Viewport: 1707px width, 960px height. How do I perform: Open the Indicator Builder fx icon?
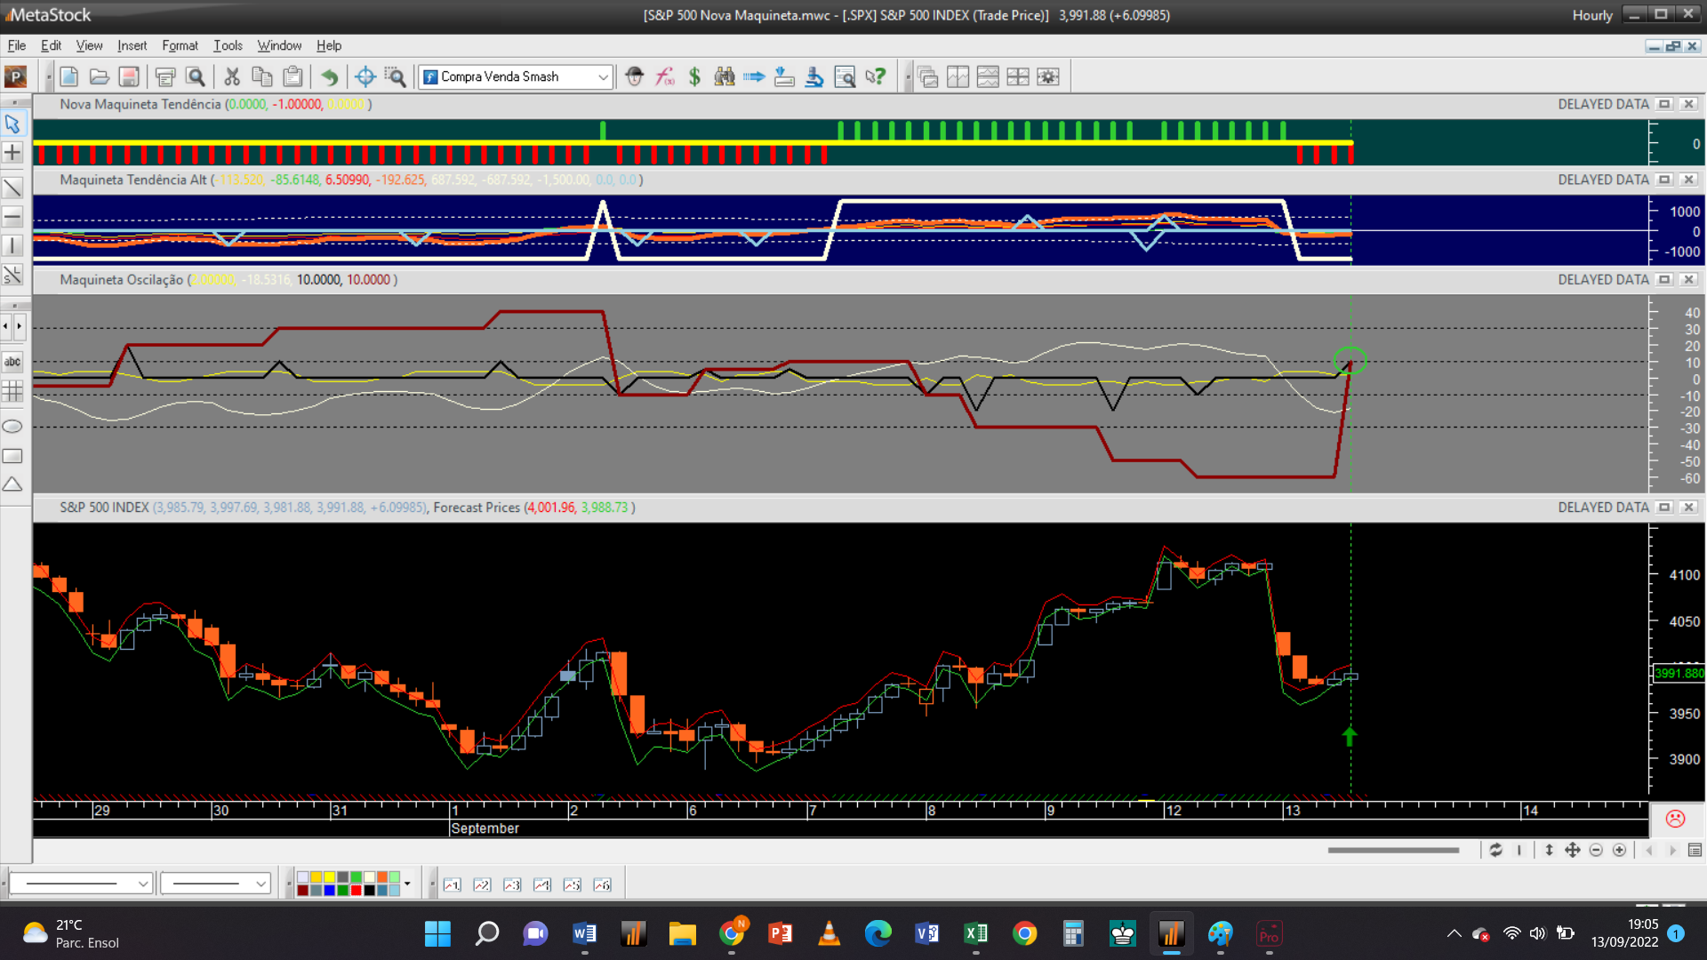pyautogui.click(x=664, y=76)
